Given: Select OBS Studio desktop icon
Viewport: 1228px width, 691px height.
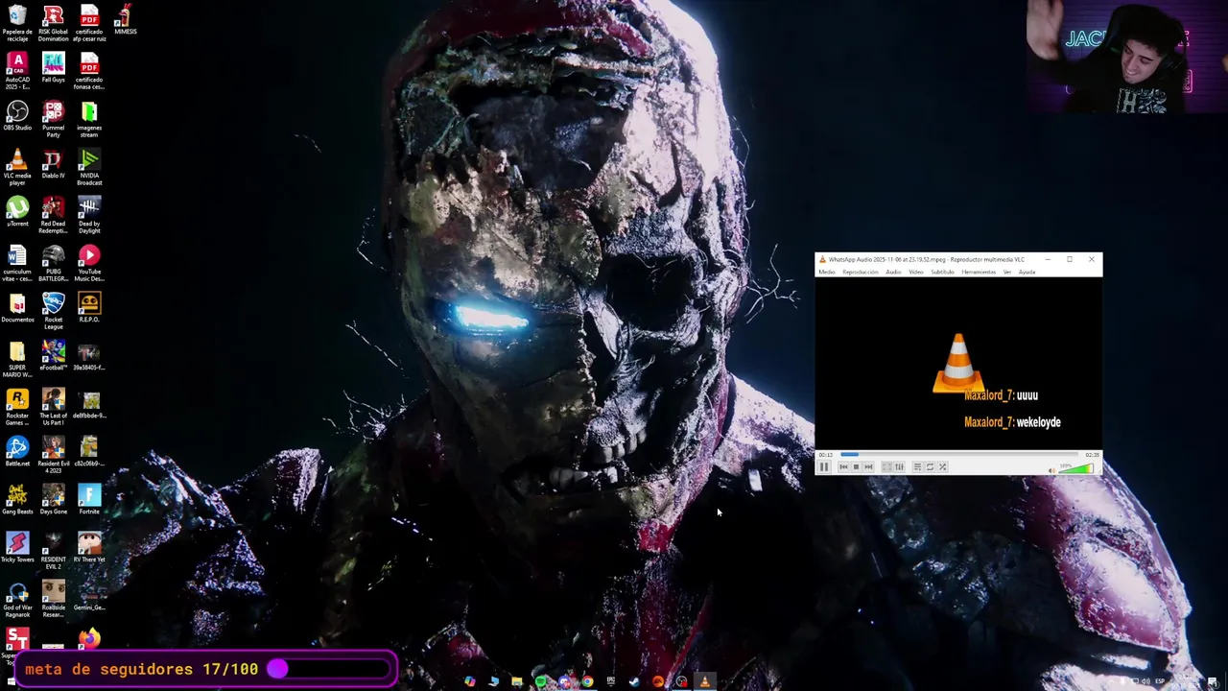Looking at the screenshot, I should click(17, 117).
